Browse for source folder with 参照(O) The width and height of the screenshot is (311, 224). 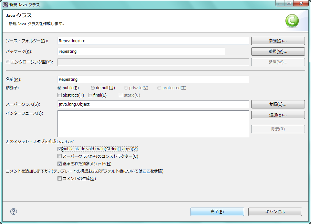tap(278, 41)
